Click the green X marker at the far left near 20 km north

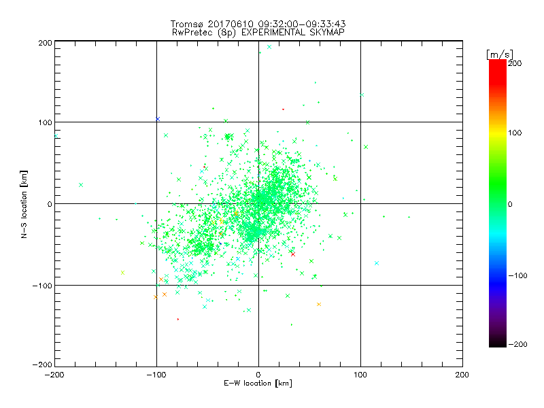coord(81,185)
